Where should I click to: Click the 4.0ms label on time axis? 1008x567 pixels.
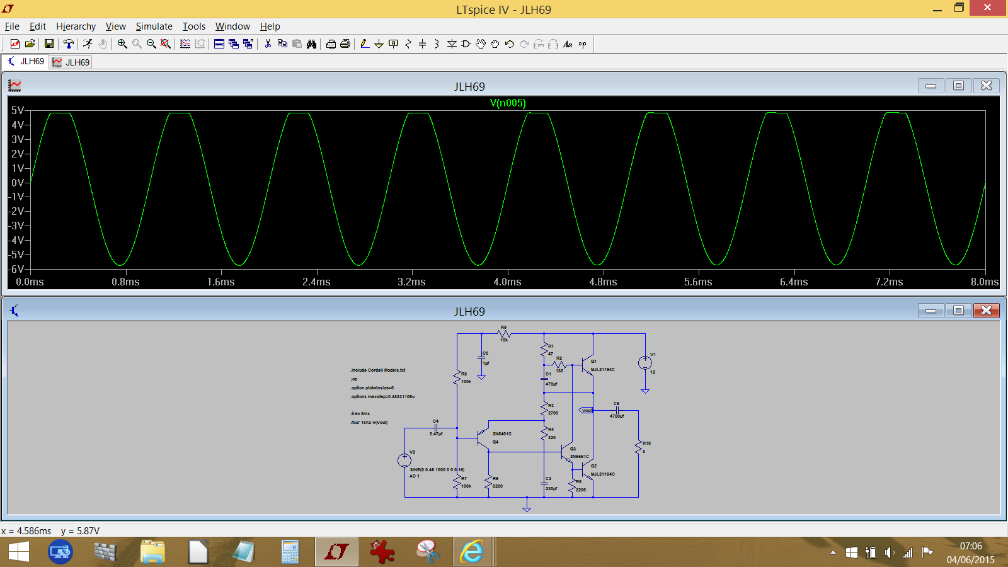[x=507, y=282]
